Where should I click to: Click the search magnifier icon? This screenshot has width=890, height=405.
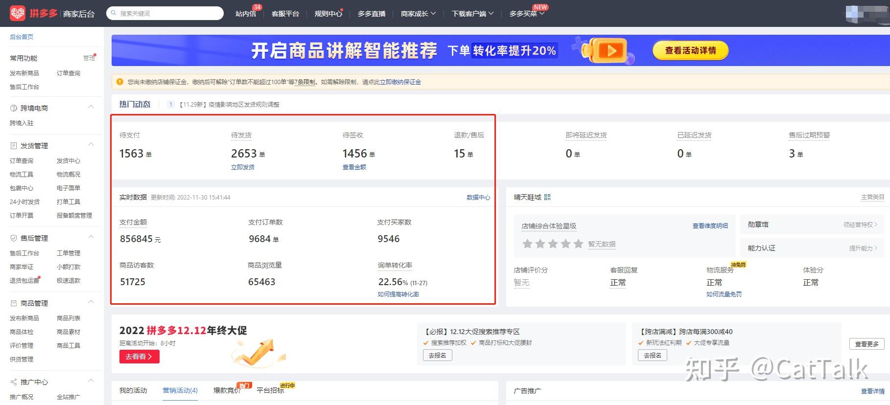click(x=114, y=13)
